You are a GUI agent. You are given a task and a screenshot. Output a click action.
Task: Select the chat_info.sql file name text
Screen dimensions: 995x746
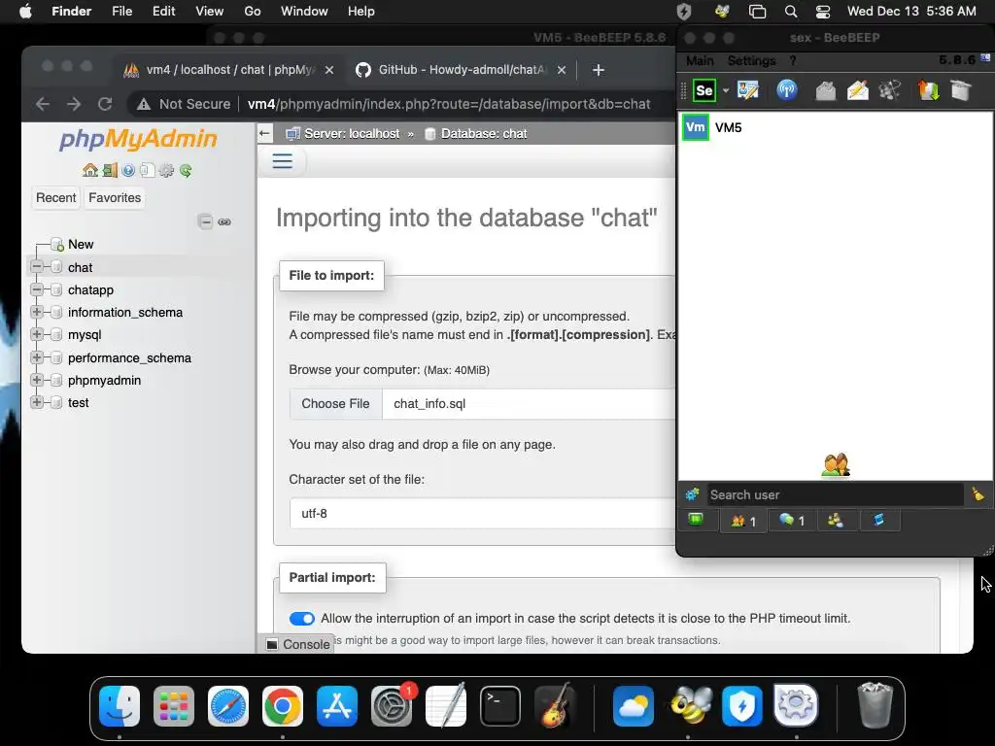(429, 403)
